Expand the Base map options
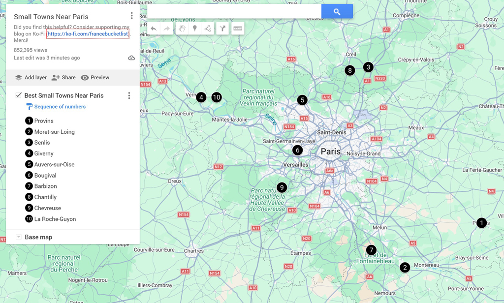Viewport: 504px width, 303px height. (x=19, y=237)
